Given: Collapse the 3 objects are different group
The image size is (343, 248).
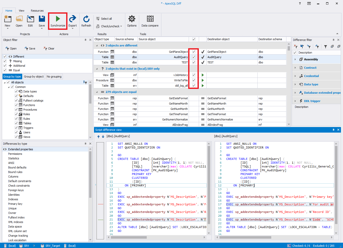Looking at the screenshot, I should coord(97,45).
